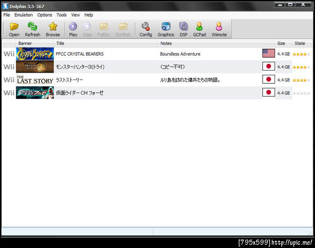Screen dimensions: 315x248
Task: Click empty star rating on Kamen Rider row
Action: click(x=301, y=93)
